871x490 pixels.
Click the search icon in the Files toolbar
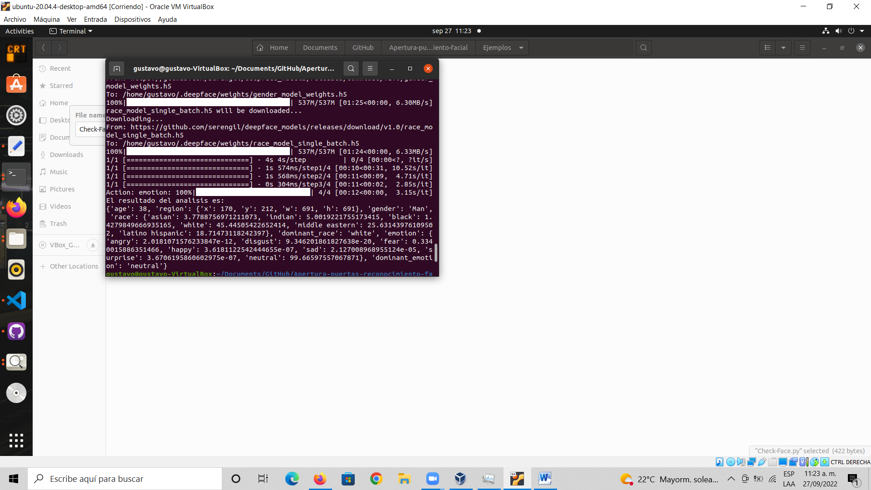643,47
